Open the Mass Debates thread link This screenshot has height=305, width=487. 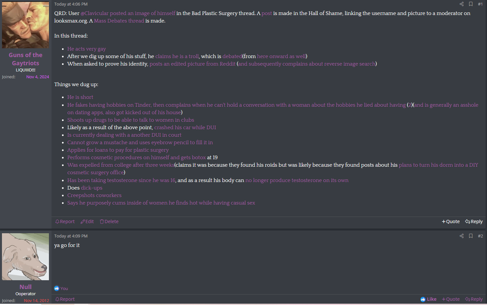click(x=119, y=21)
